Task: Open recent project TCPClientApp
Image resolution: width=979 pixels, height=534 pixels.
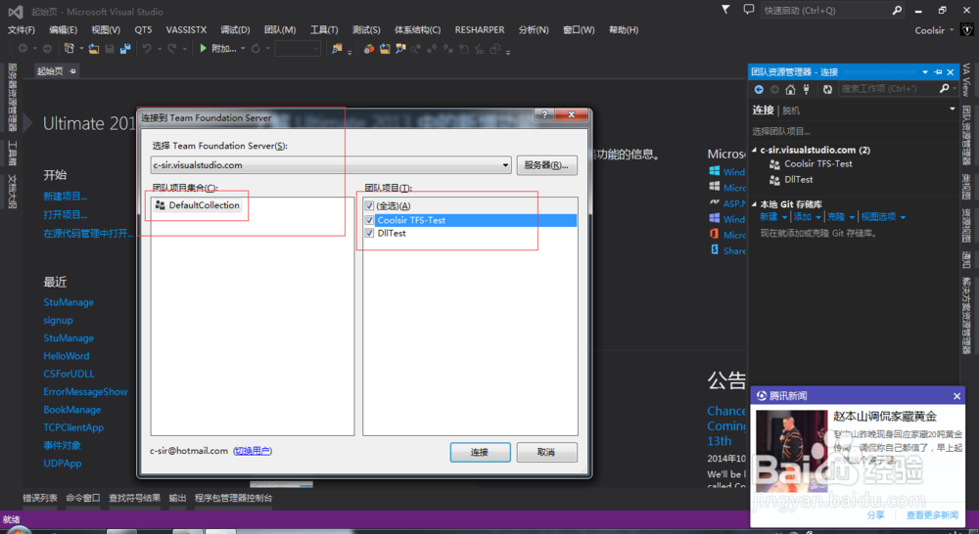Action: pos(73,428)
